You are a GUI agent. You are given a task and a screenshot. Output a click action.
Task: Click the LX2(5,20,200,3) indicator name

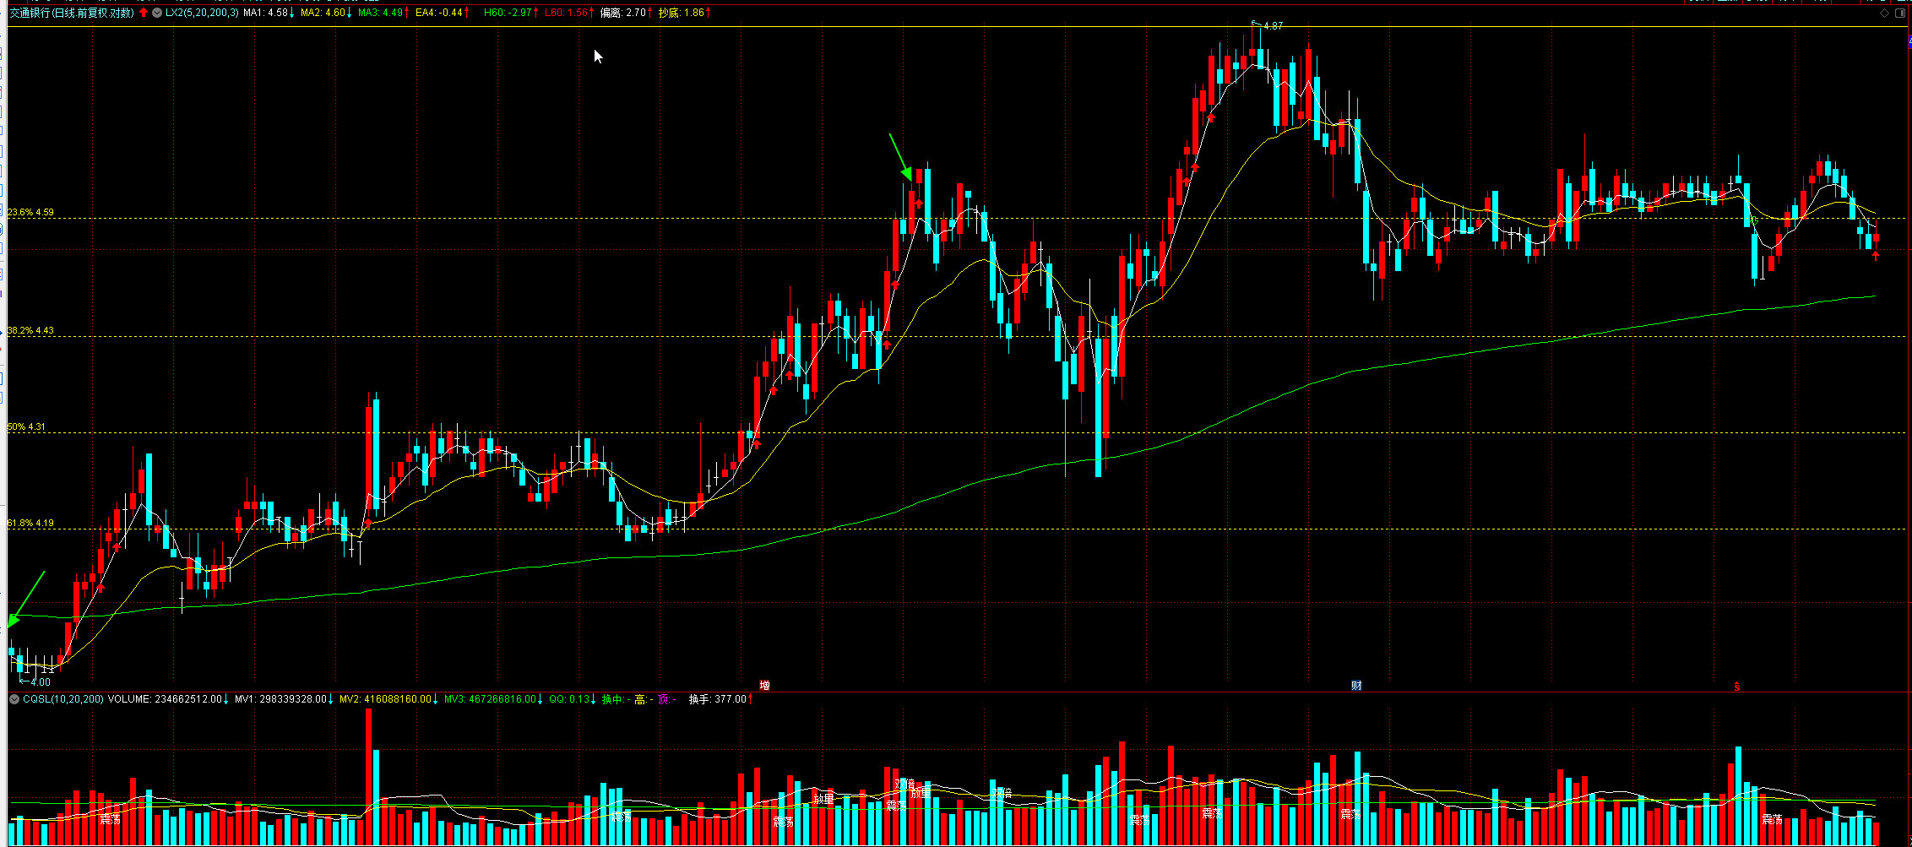point(202,13)
